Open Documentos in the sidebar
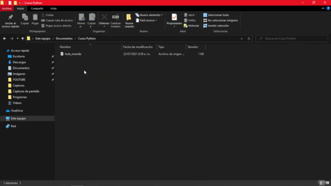331x186 pixels. tap(21, 68)
